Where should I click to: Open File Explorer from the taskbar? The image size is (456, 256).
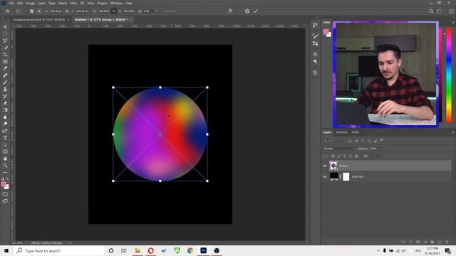point(138,250)
